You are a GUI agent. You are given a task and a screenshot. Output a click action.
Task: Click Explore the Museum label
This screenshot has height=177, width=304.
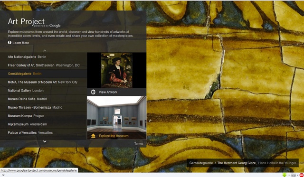tap(114, 136)
